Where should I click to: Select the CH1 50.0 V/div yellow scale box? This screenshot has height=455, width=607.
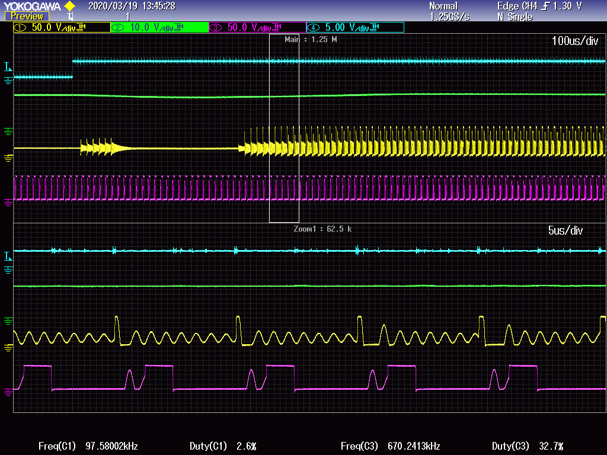point(62,27)
